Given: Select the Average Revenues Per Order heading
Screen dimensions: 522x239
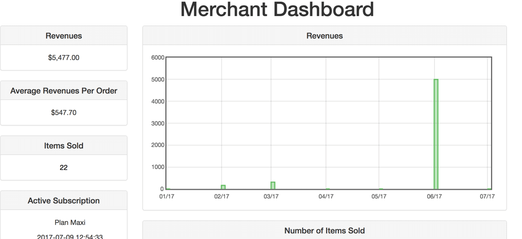Looking at the screenshot, I should point(63,91).
